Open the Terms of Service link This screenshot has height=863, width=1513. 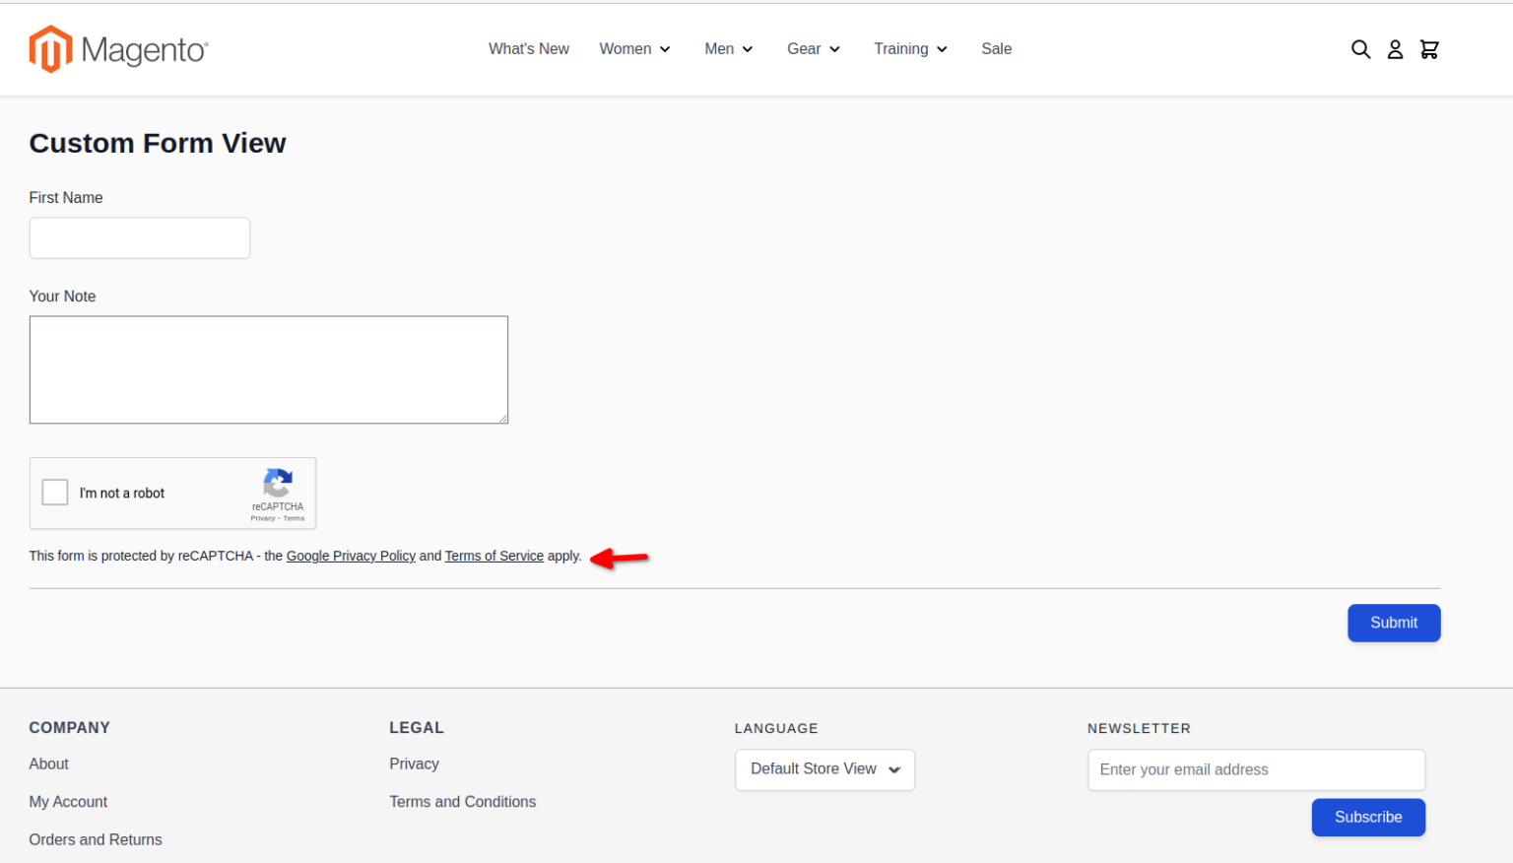pyautogui.click(x=494, y=556)
